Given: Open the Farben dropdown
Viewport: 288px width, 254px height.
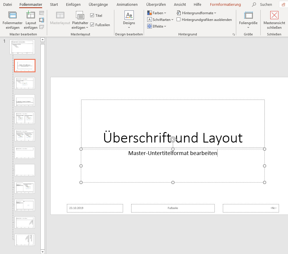Looking at the screenshot, I should click(x=157, y=13).
